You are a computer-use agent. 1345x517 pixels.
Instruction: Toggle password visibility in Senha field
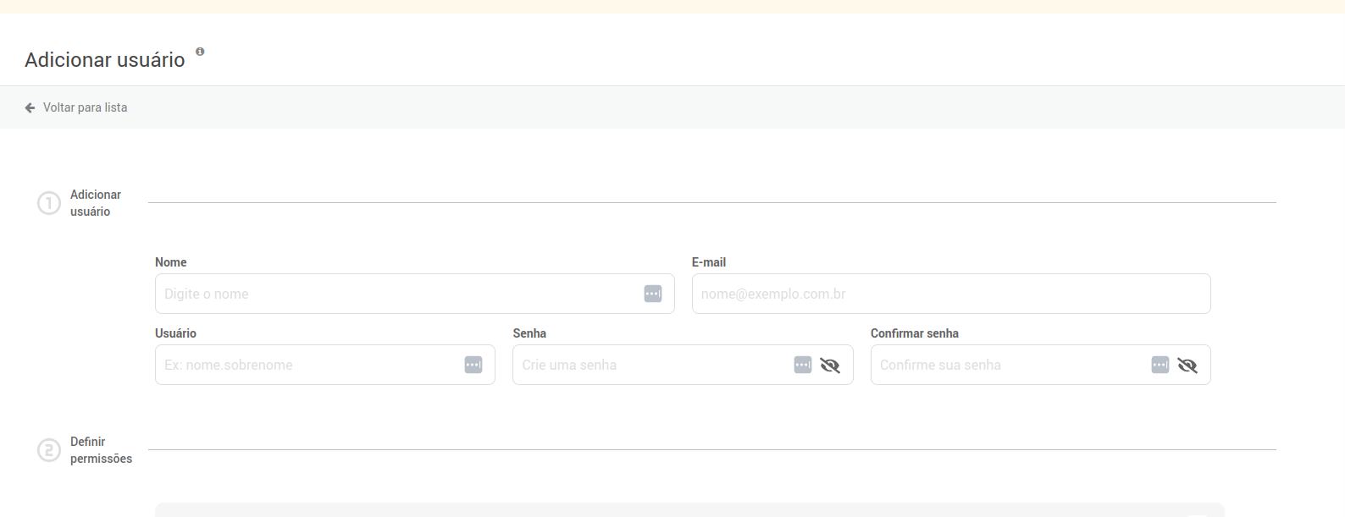[x=830, y=366]
